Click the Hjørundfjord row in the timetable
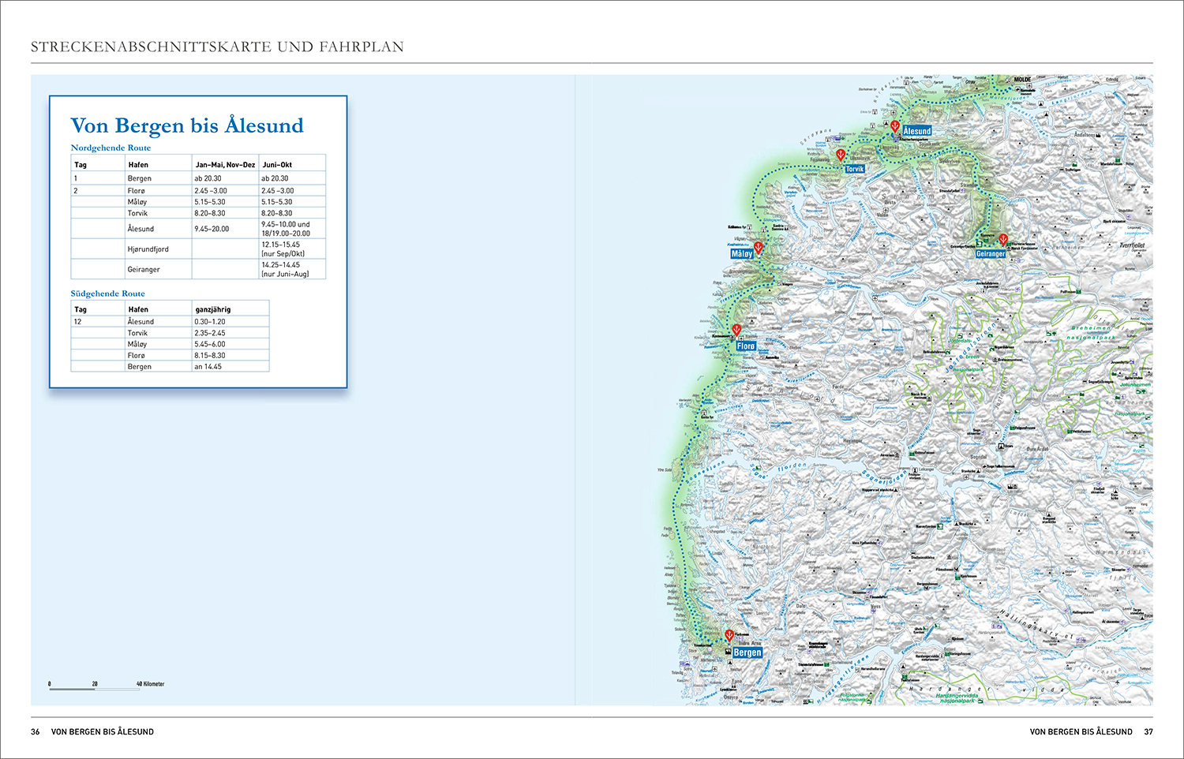1184x759 pixels. pyautogui.click(x=148, y=249)
